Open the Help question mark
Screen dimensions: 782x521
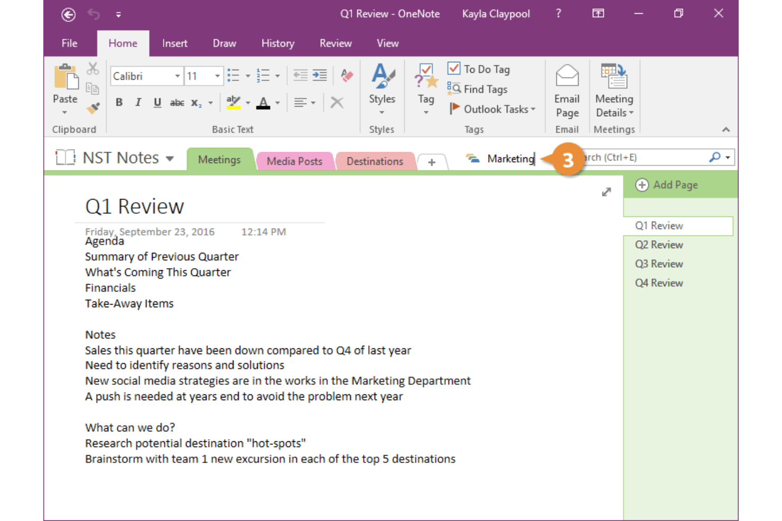pyautogui.click(x=558, y=14)
